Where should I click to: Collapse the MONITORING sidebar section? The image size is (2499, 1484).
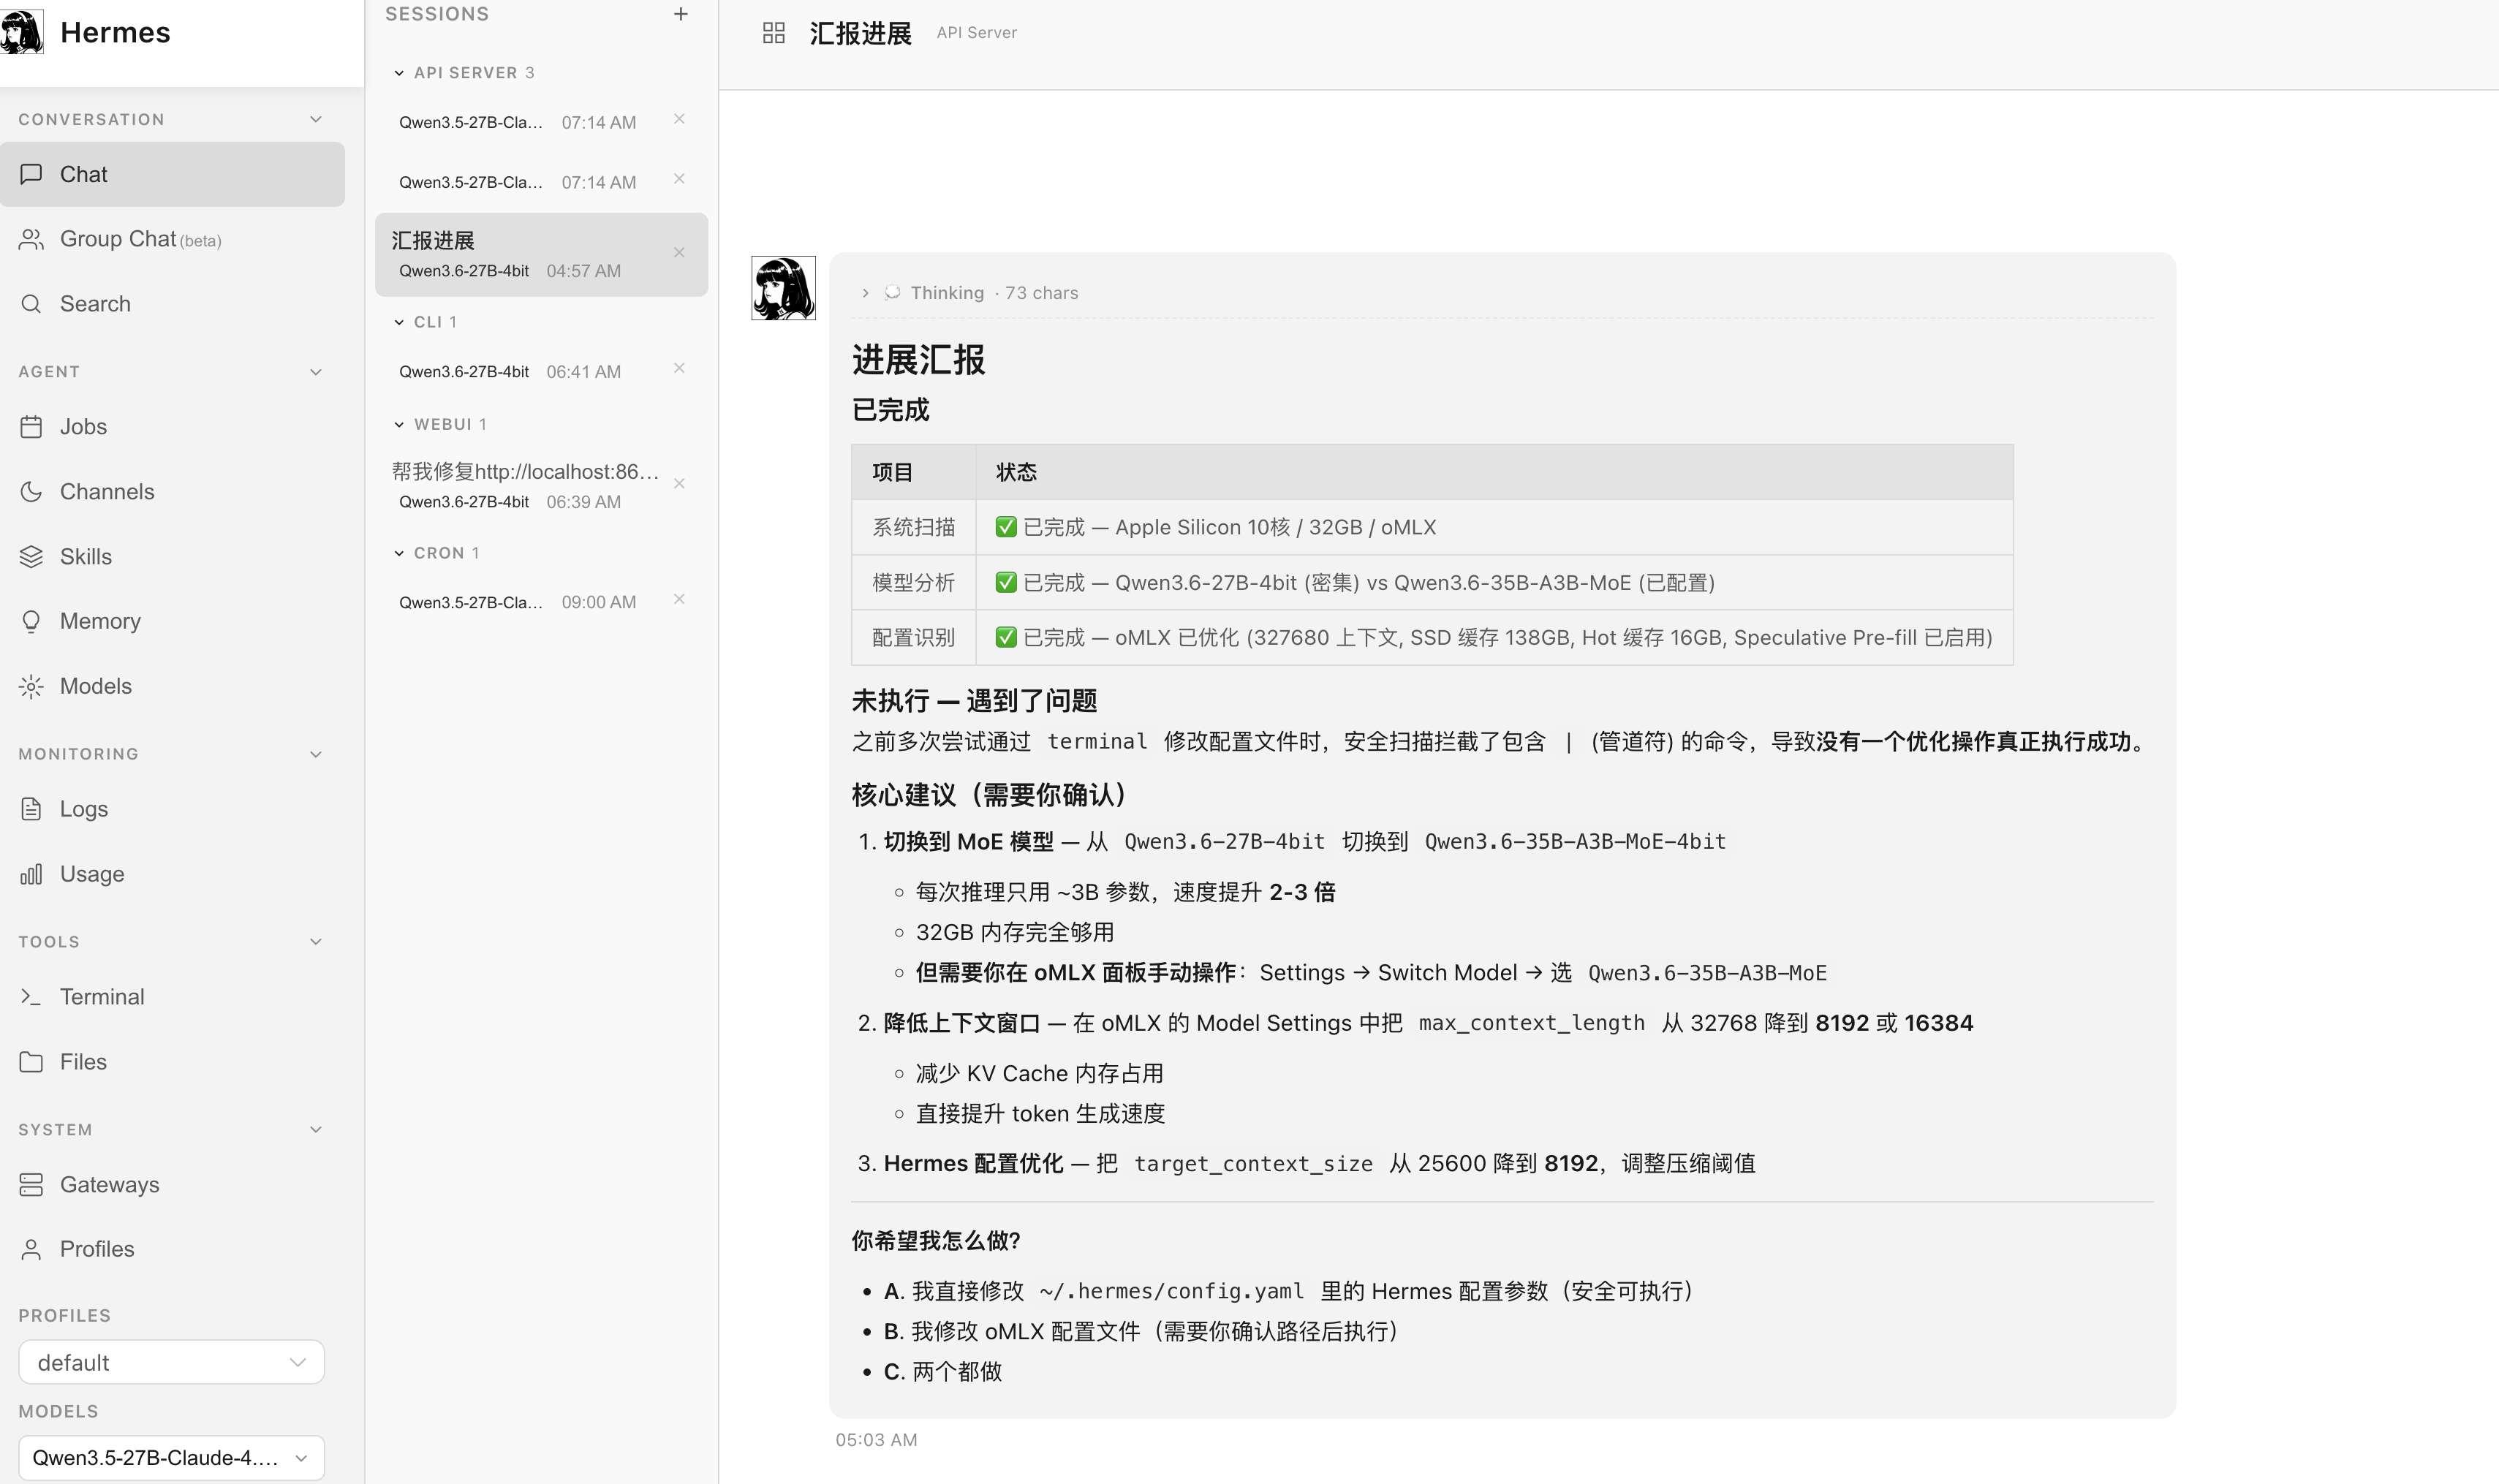click(x=316, y=754)
